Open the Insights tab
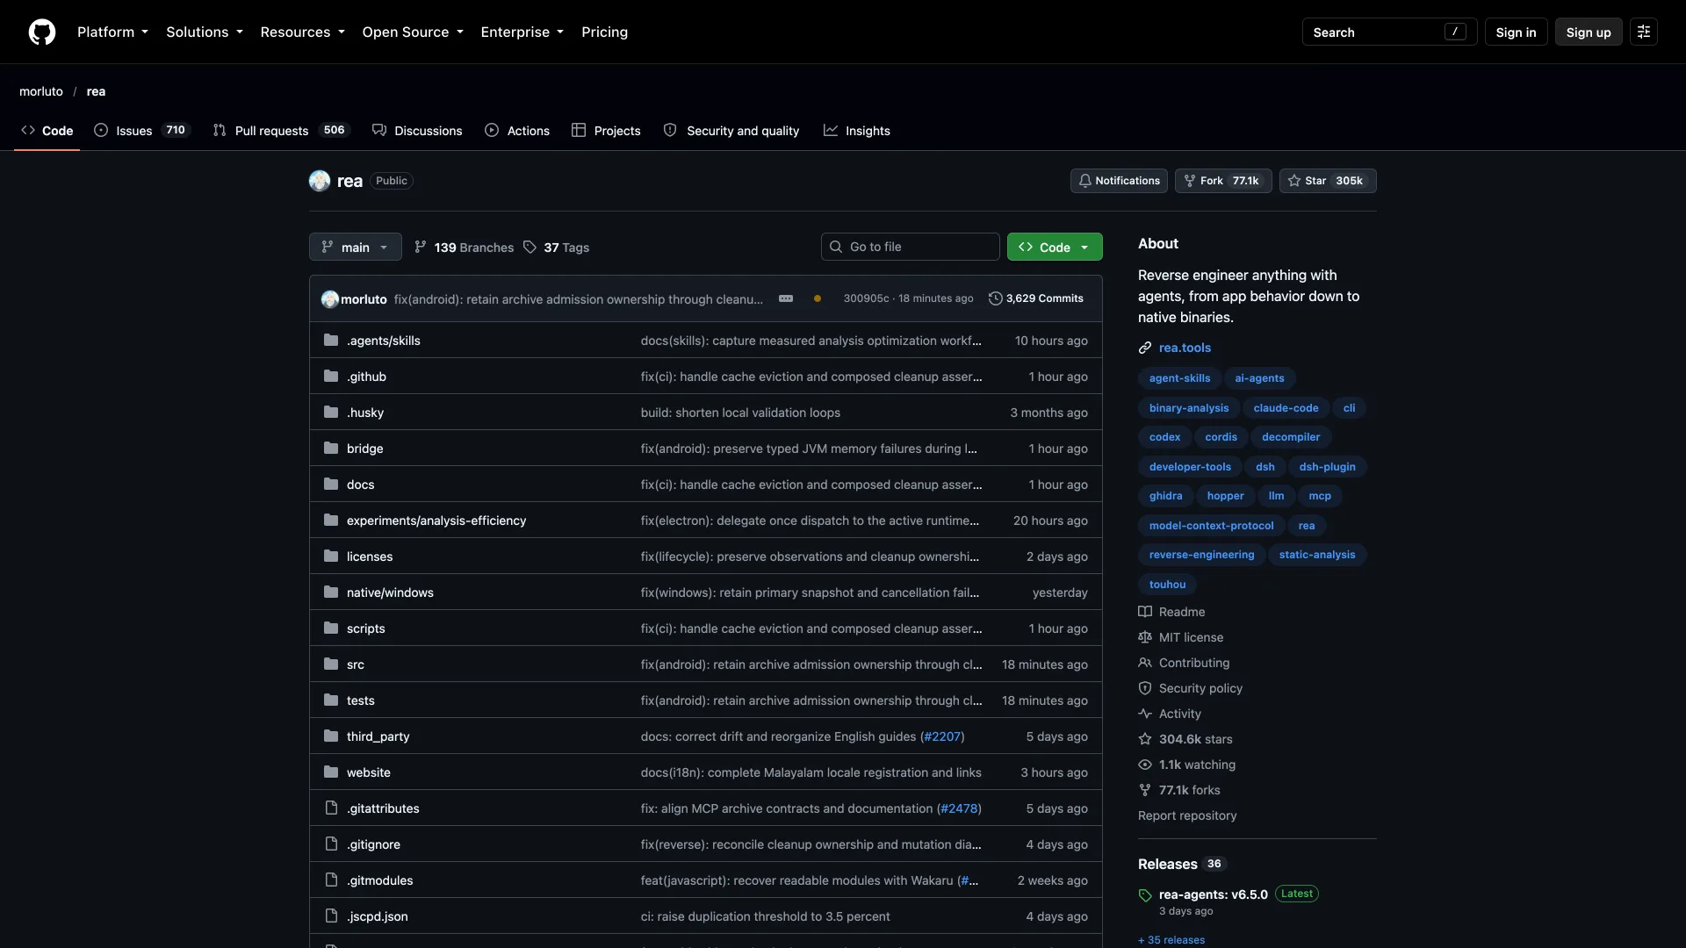The image size is (1686, 948). pos(857,130)
